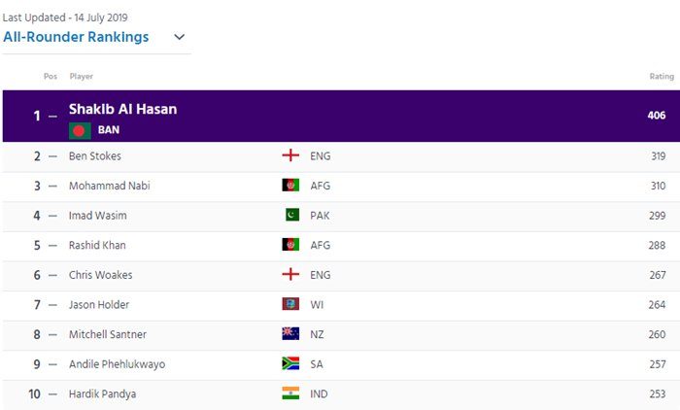Screen dimensions: 680x410
Task: Click the India flag for Hardik Pandya
Action: coord(290,393)
